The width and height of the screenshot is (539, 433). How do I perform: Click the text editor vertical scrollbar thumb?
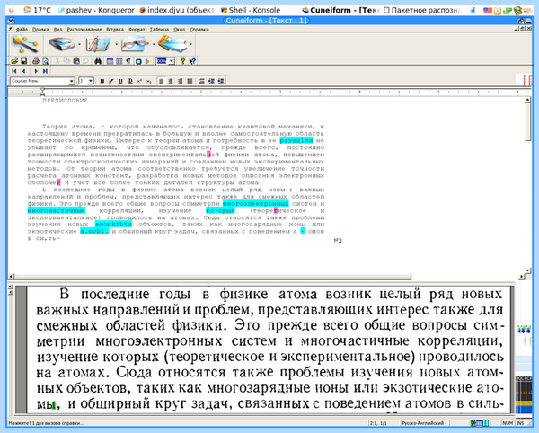click(527, 122)
